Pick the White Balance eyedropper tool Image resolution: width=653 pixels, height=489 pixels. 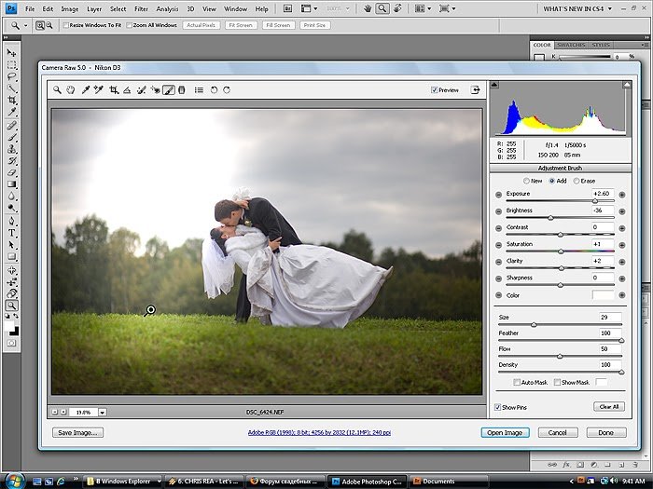(x=85, y=90)
